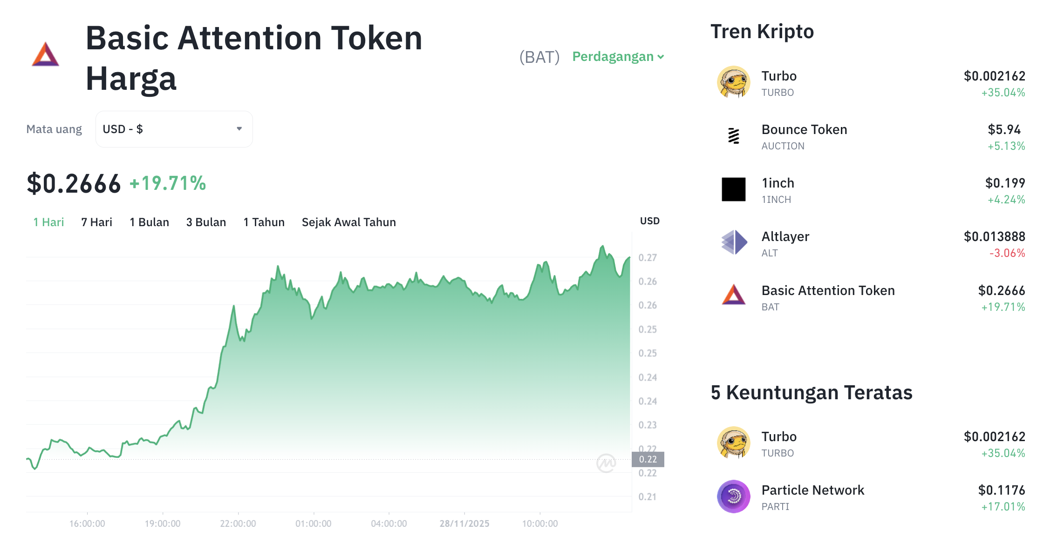This screenshot has width=1037, height=537.
Task: Switch to Sejak Awal Tahun view
Action: tap(348, 222)
